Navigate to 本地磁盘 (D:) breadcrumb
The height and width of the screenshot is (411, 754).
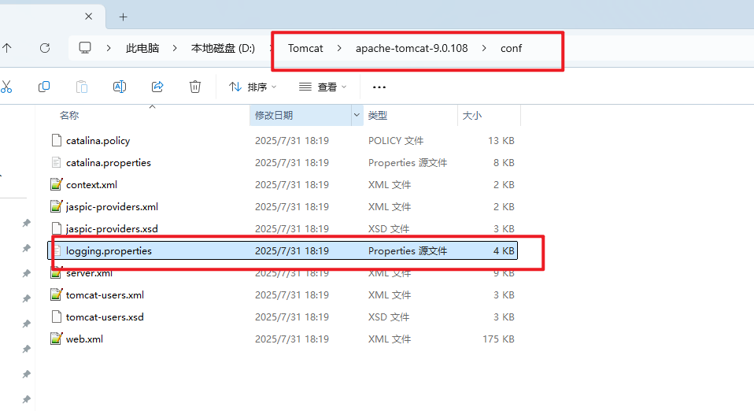pos(223,48)
